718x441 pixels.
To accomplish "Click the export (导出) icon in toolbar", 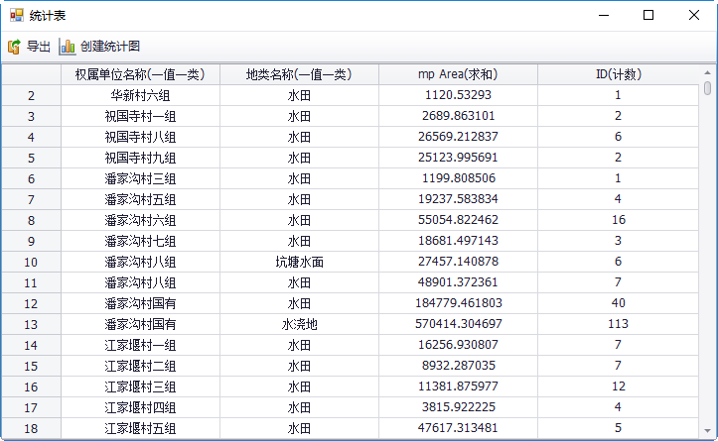I will [x=15, y=47].
